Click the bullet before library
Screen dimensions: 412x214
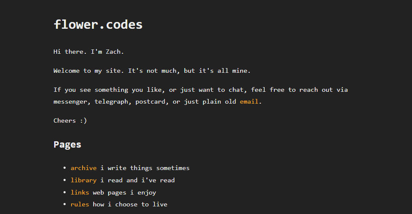click(x=65, y=180)
